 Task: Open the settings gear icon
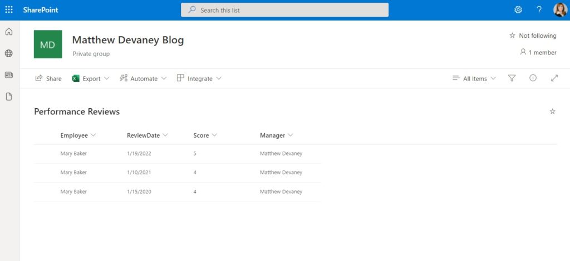[x=518, y=10]
